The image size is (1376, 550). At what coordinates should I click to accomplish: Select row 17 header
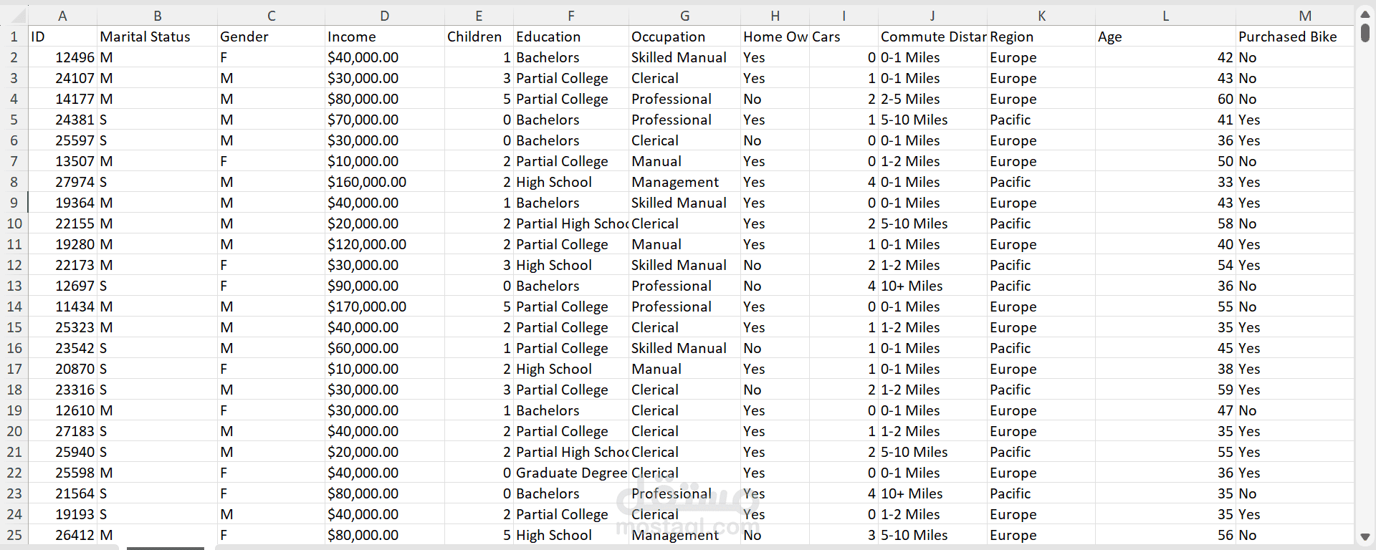pyautogui.click(x=14, y=369)
